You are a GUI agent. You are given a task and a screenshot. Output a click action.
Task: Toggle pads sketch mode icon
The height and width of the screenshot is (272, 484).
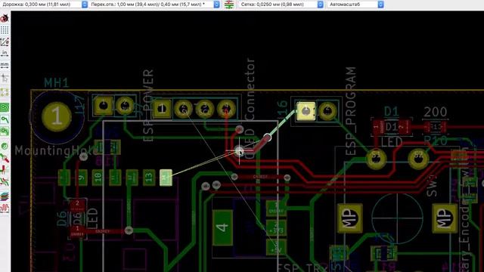click(x=5, y=146)
